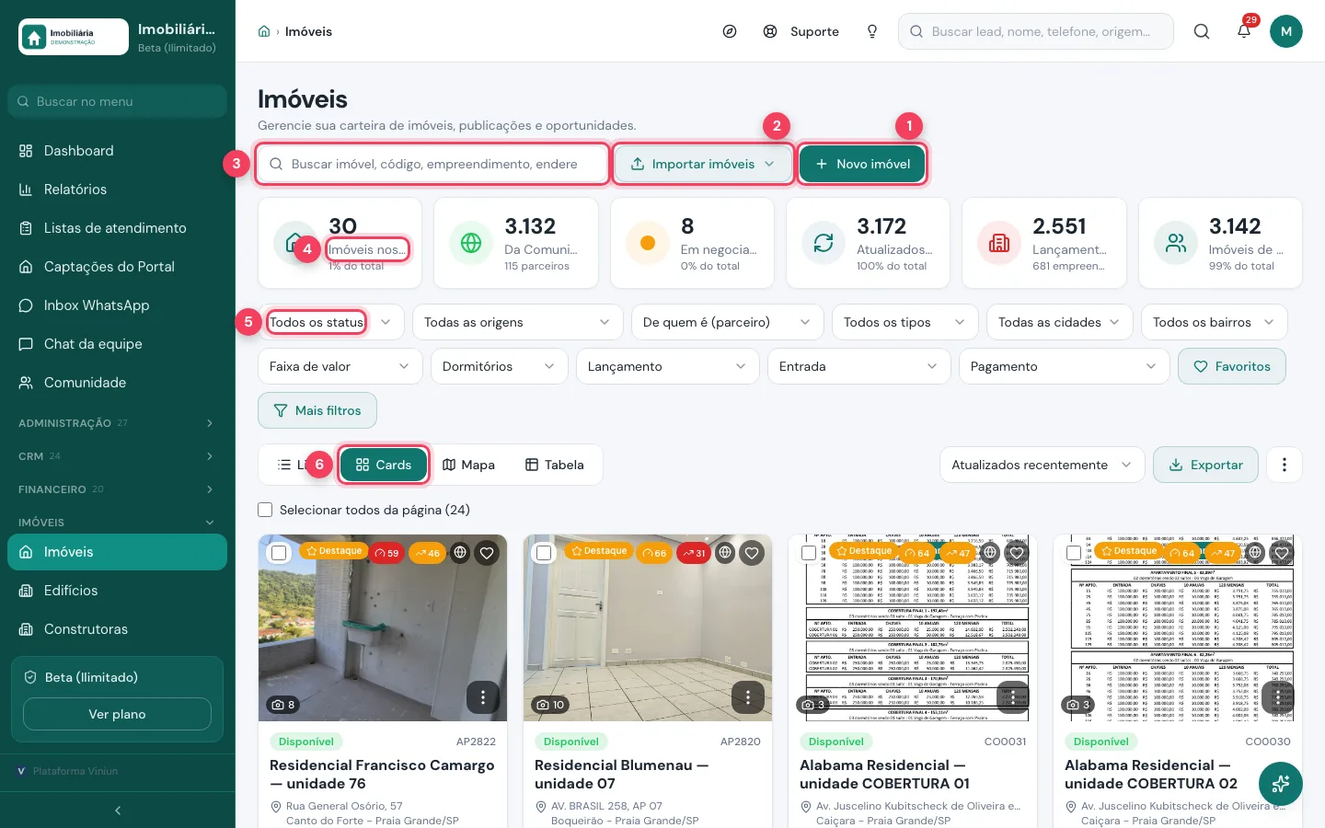Open user avatar M menu
Screen dimensions: 1325x828
click(x=1286, y=31)
